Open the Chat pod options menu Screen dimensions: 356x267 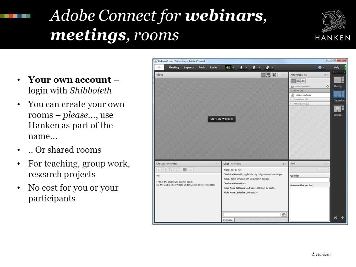284,164
